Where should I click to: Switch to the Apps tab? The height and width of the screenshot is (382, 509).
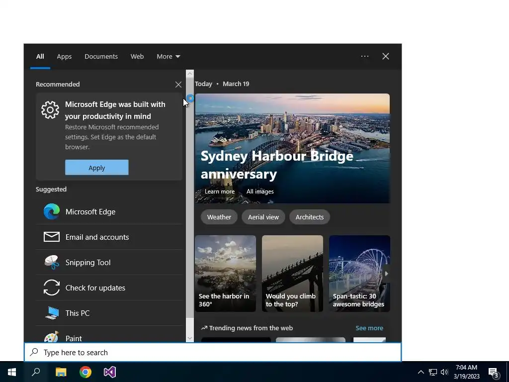pyautogui.click(x=64, y=57)
